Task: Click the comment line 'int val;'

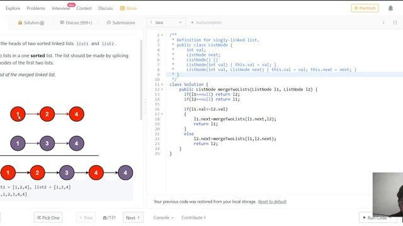Action: (196, 50)
